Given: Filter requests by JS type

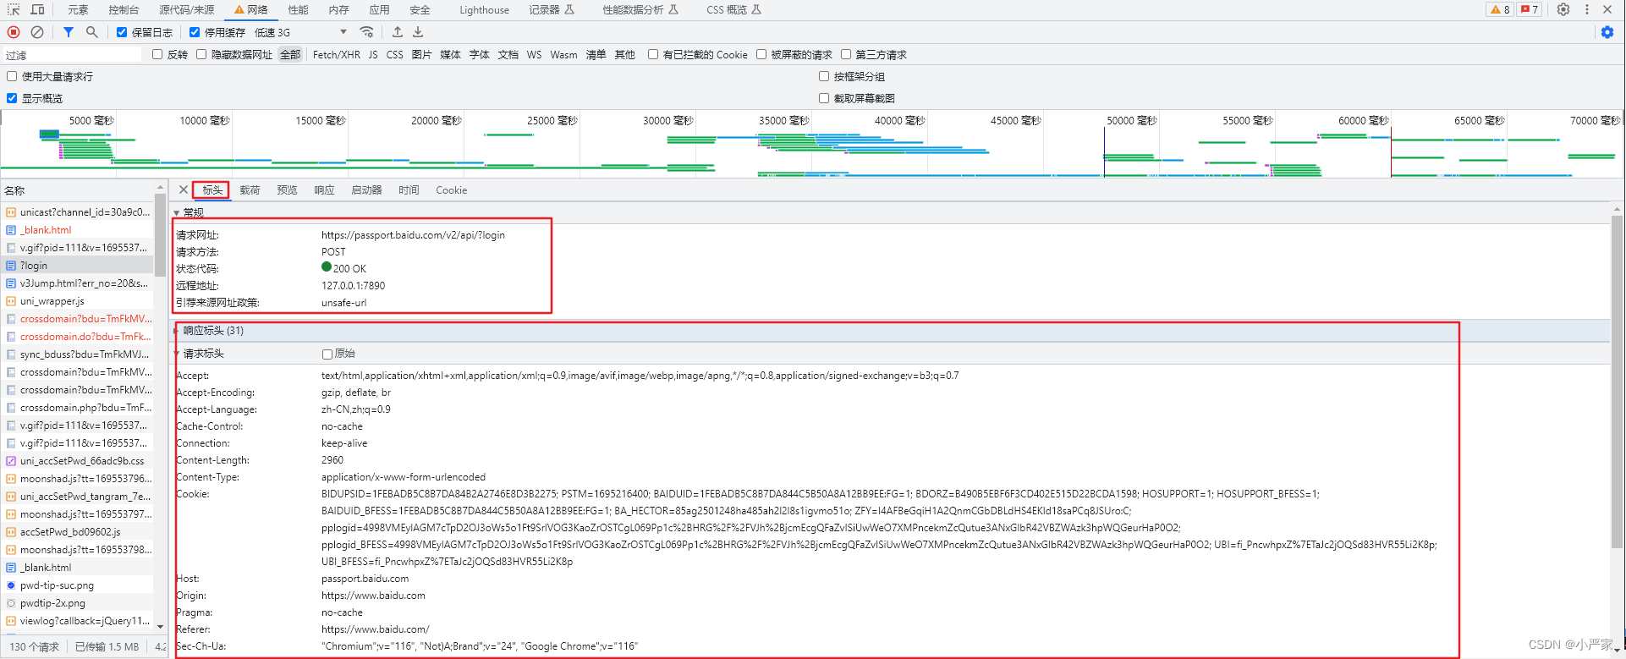Looking at the screenshot, I should point(373,54).
